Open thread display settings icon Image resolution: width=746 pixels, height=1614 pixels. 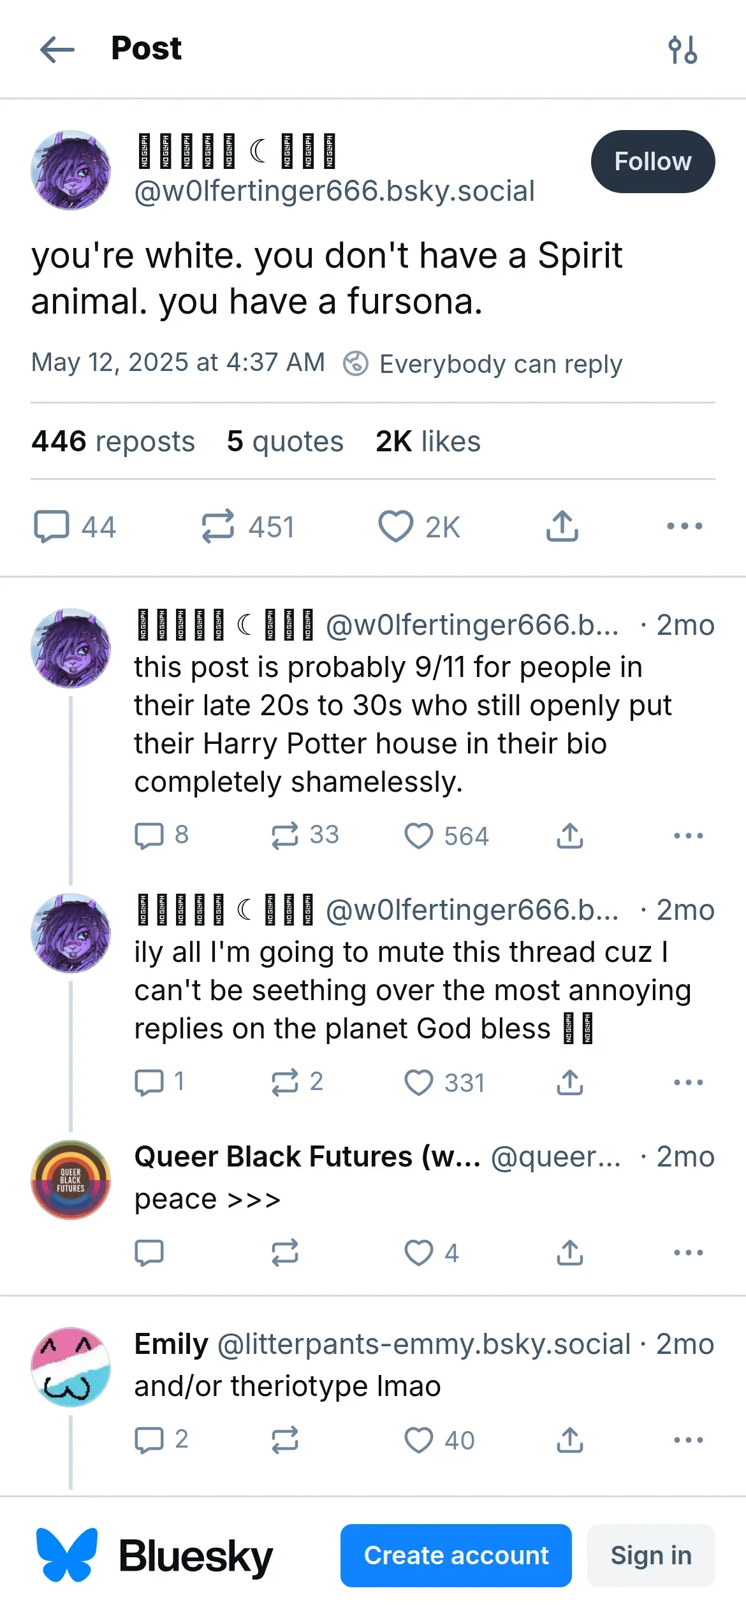[682, 50]
